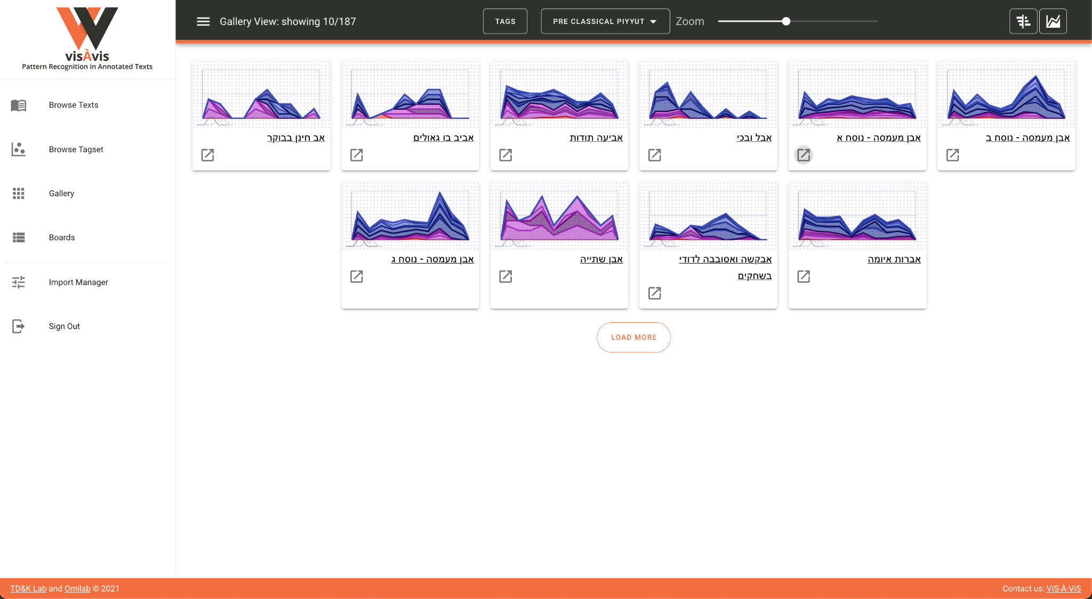Click chart thumbnail of אב חינן בבוקר
The width and height of the screenshot is (1092, 599).
261,94
